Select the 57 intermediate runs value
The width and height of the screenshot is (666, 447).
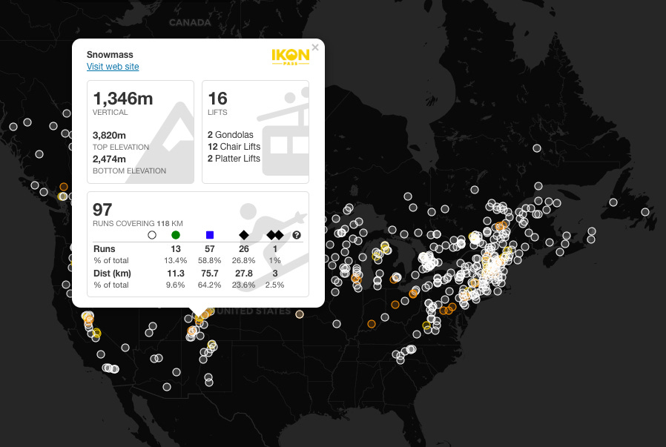click(x=209, y=249)
